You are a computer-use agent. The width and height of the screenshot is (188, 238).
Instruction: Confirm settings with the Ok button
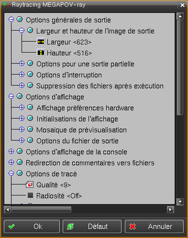tap(32, 227)
